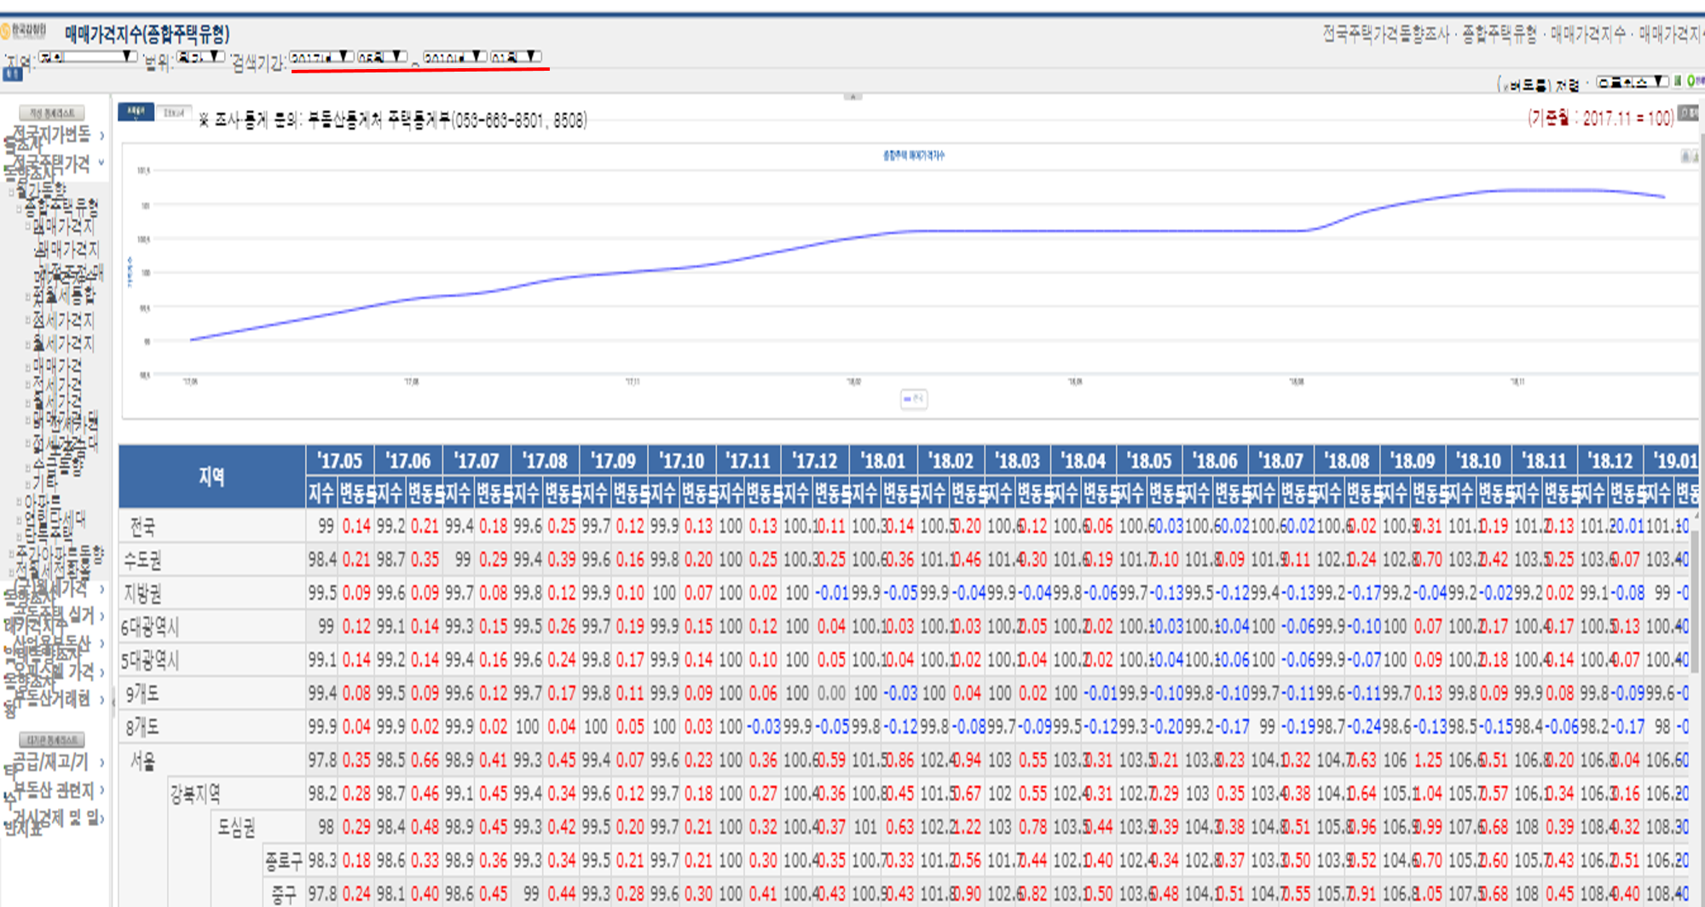Click the 서울 row label
The width and height of the screenshot is (1705, 907).
[x=142, y=760]
